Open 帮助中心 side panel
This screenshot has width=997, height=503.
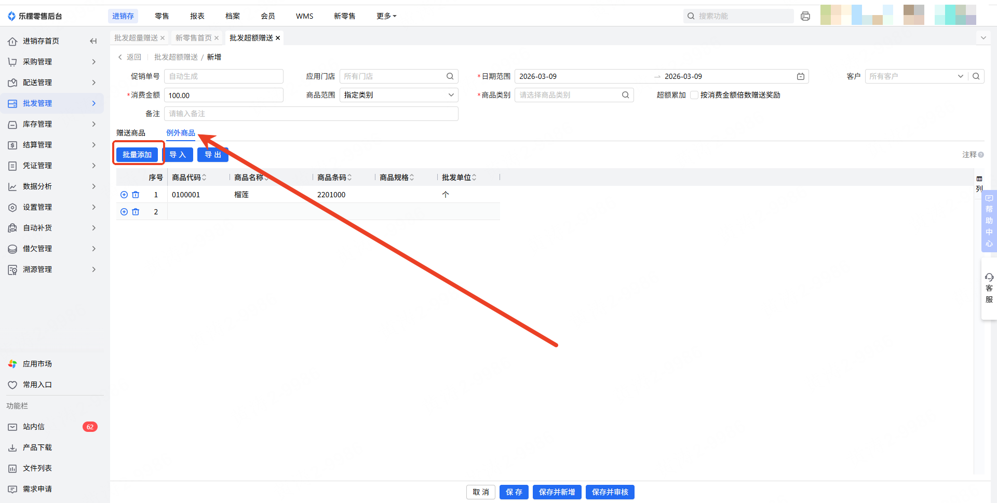click(x=989, y=221)
